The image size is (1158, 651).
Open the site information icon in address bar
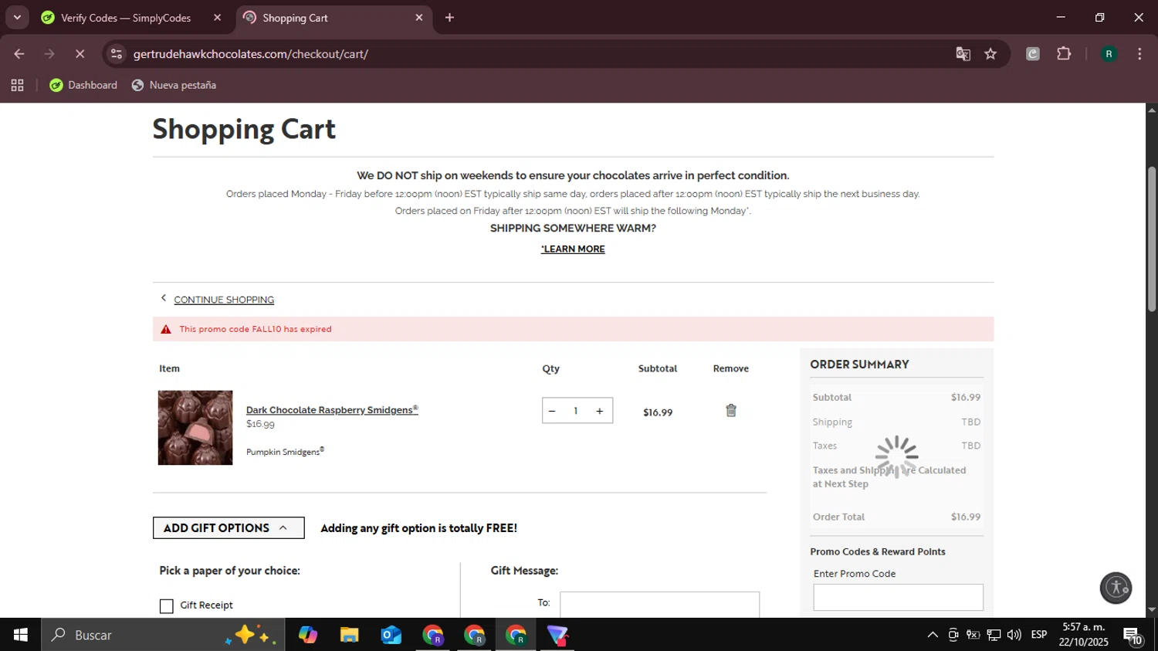[117, 54]
